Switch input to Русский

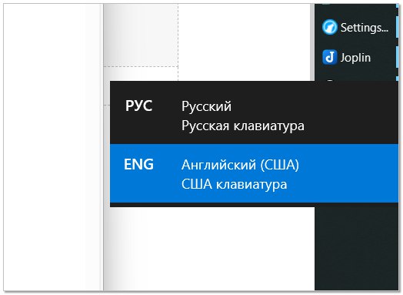(206, 106)
